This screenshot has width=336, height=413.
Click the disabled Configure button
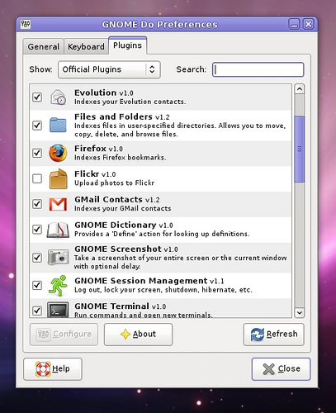[x=64, y=335]
